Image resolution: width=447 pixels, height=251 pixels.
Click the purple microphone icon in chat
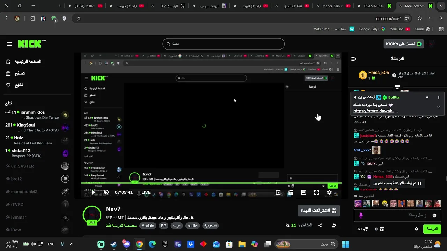(x=361, y=215)
